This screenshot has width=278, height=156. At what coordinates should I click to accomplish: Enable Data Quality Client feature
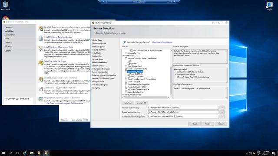tap(126, 66)
